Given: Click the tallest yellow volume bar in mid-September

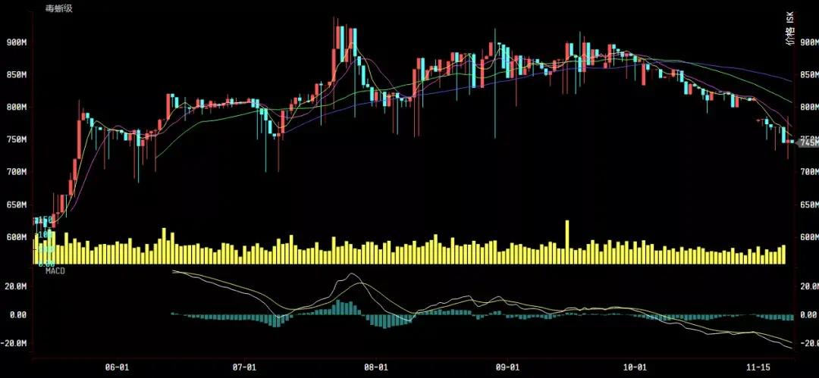Looking at the screenshot, I should [x=567, y=242].
